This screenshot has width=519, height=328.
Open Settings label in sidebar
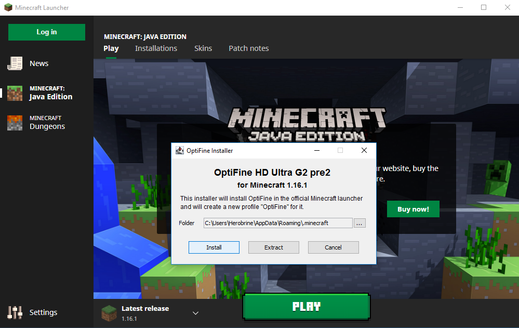tap(43, 312)
